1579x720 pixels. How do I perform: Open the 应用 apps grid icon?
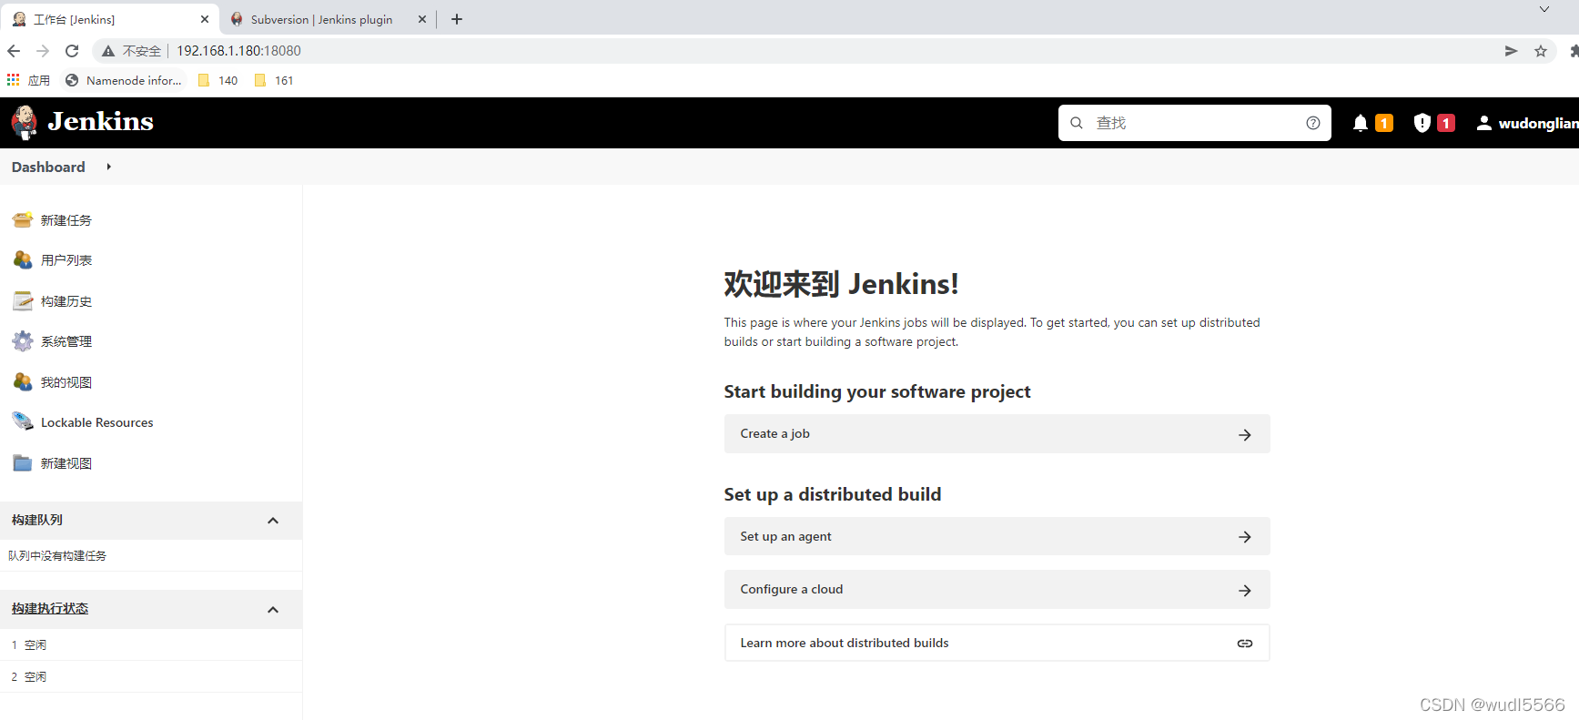click(13, 80)
